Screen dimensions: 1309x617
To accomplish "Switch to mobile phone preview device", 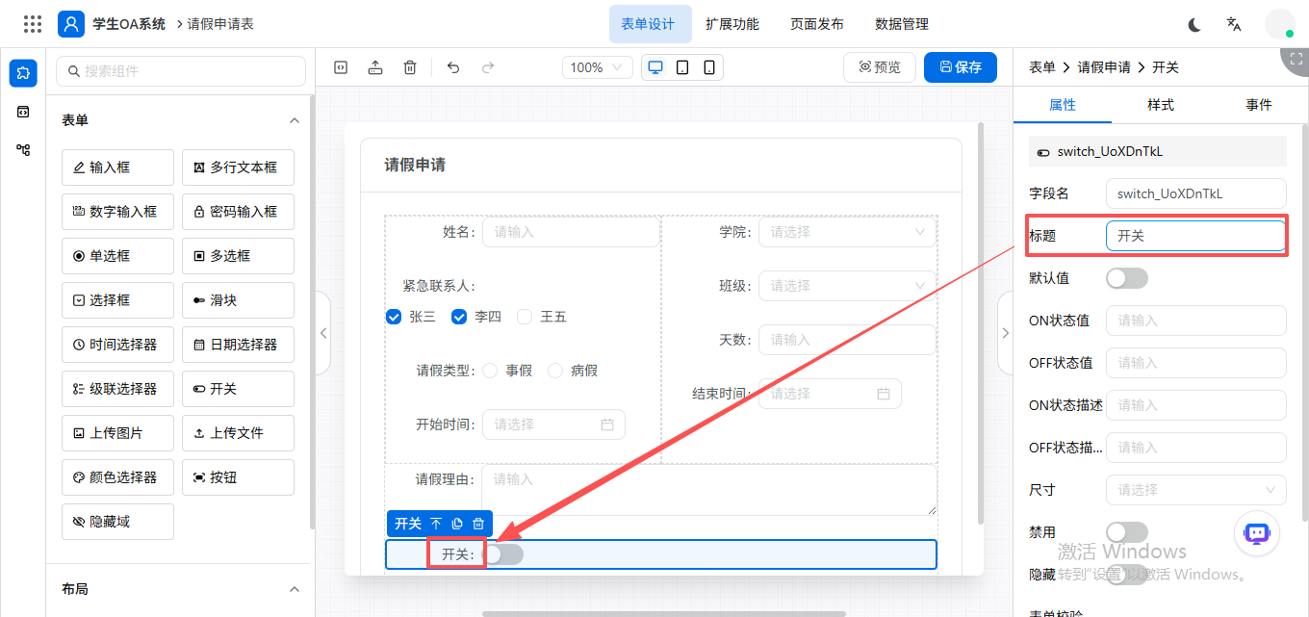I will (x=709, y=67).
